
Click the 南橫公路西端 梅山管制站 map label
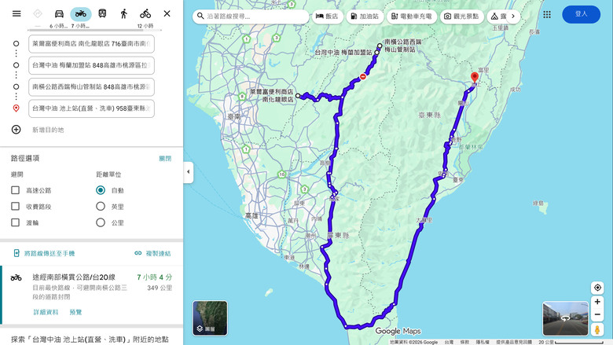click(402, 46)
